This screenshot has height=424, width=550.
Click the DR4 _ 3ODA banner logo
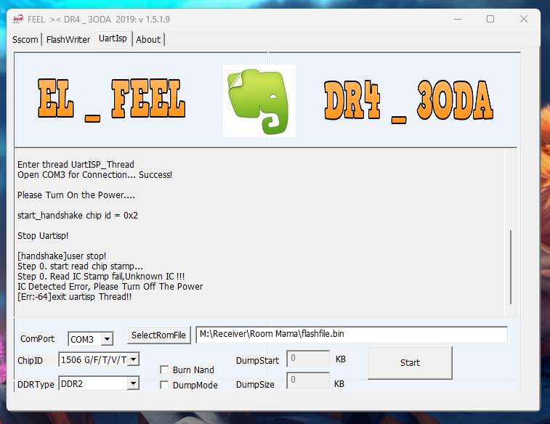[408, 101]
